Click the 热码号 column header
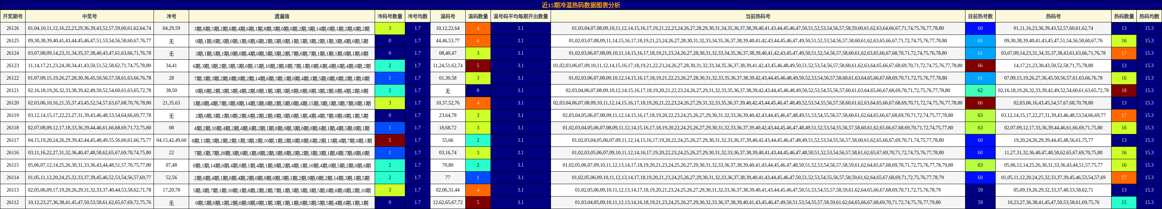 click(x=1053, y=16)
